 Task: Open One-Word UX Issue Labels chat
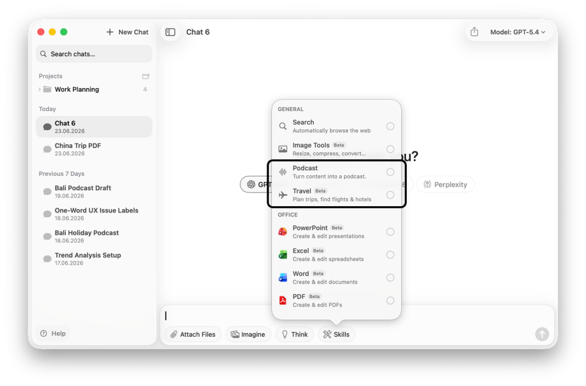click(94, 214)
